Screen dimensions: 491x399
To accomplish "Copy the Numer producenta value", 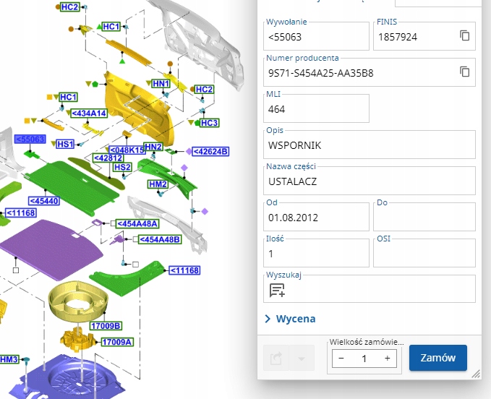I will click(465, 72).
